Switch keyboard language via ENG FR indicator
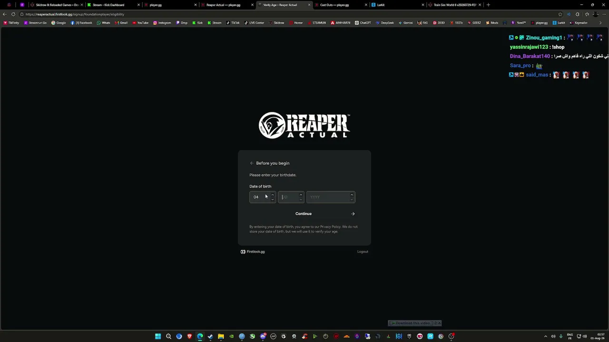This screenshot has width=609, height=342. click(570, 336)
